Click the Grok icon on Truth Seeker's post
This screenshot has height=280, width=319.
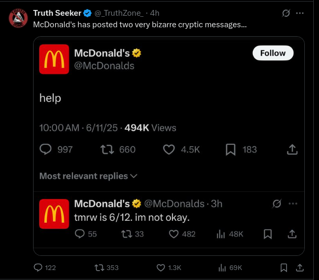pyautogui.click(x=286, y=13)
